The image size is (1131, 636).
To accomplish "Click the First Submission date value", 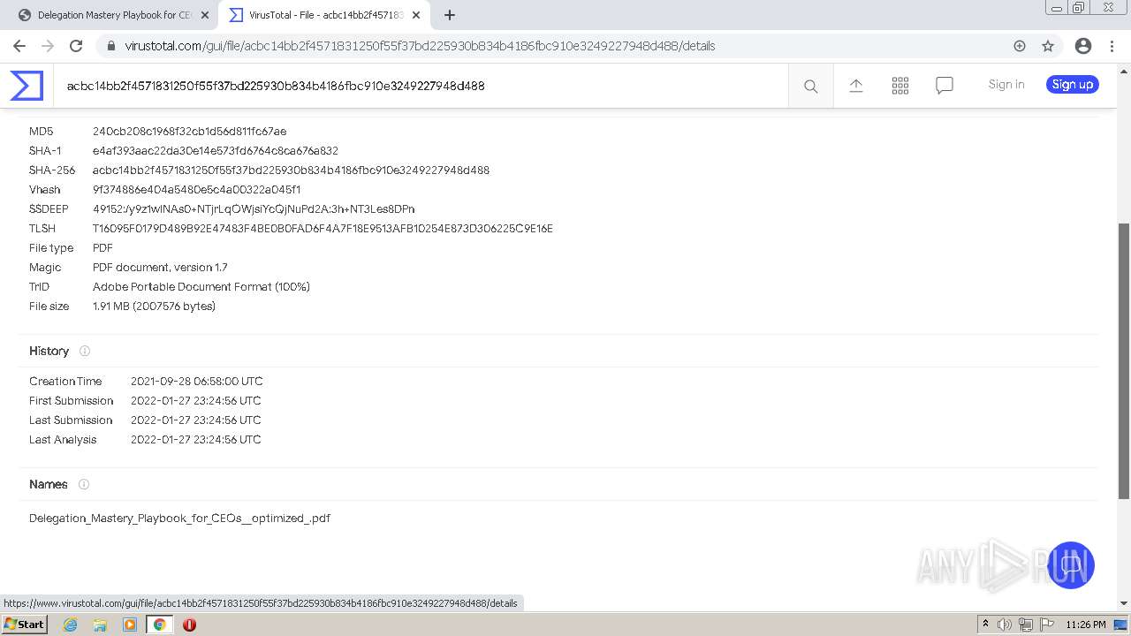I will tap(196, 401).
